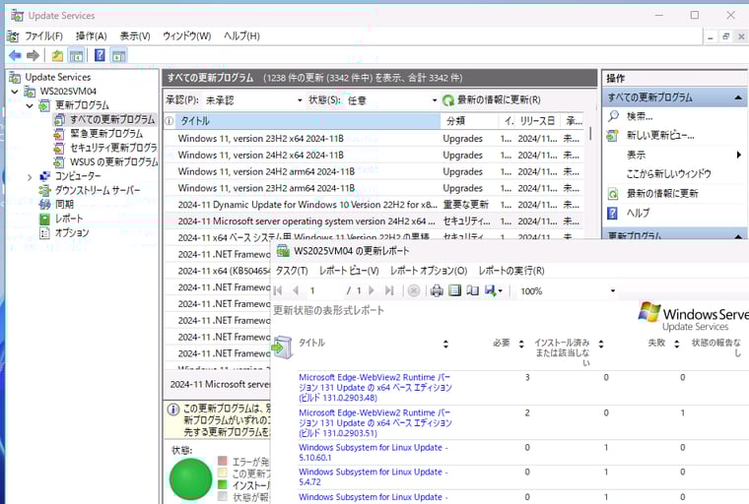Open Windows Subsystem for Linux Update 5.10.60.1 link

(x=374, y=453)
